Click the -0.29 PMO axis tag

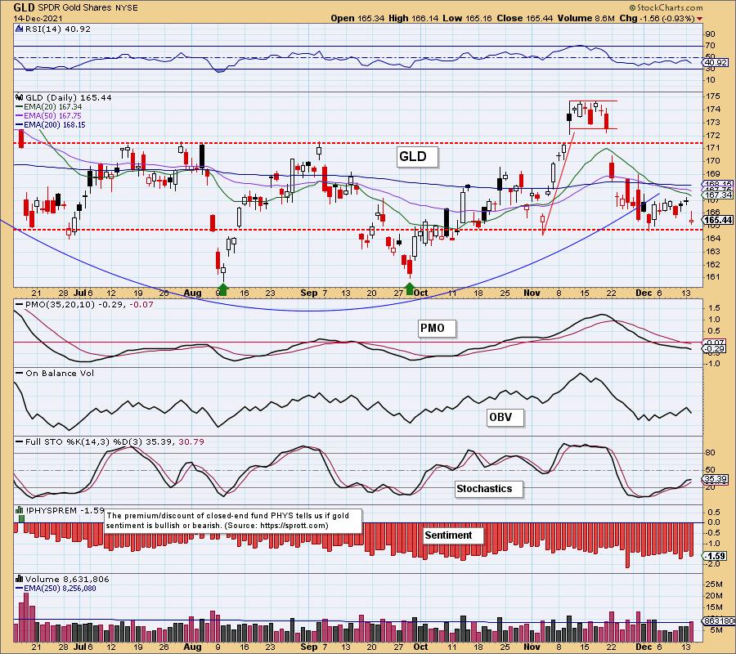[x=715, y=349]
